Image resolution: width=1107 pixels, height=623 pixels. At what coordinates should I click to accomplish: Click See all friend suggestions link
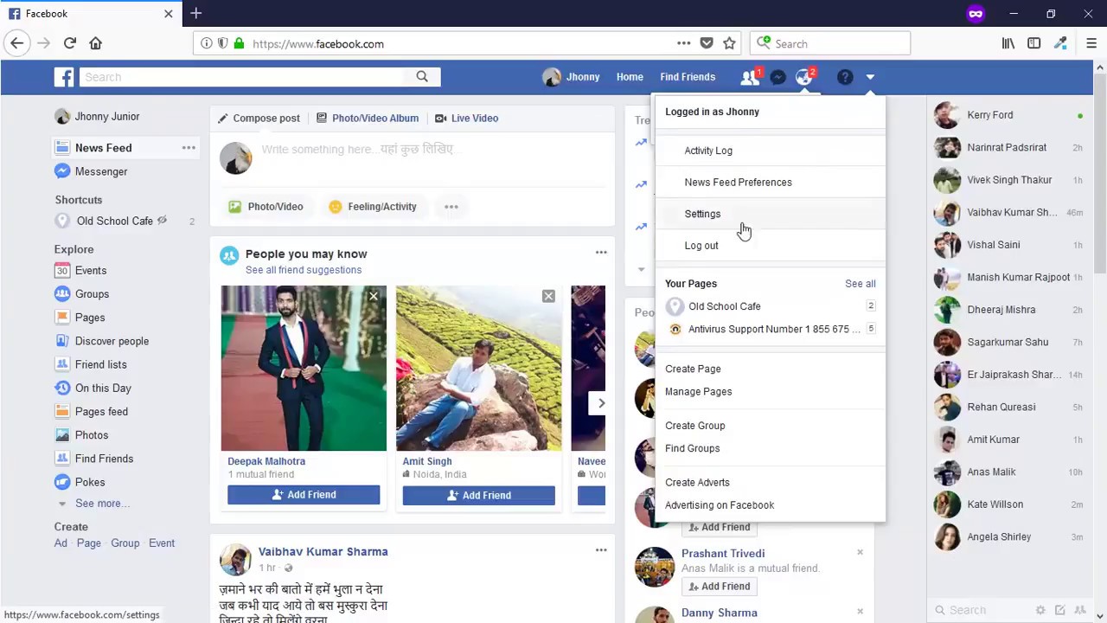click(x=304, y=270)
